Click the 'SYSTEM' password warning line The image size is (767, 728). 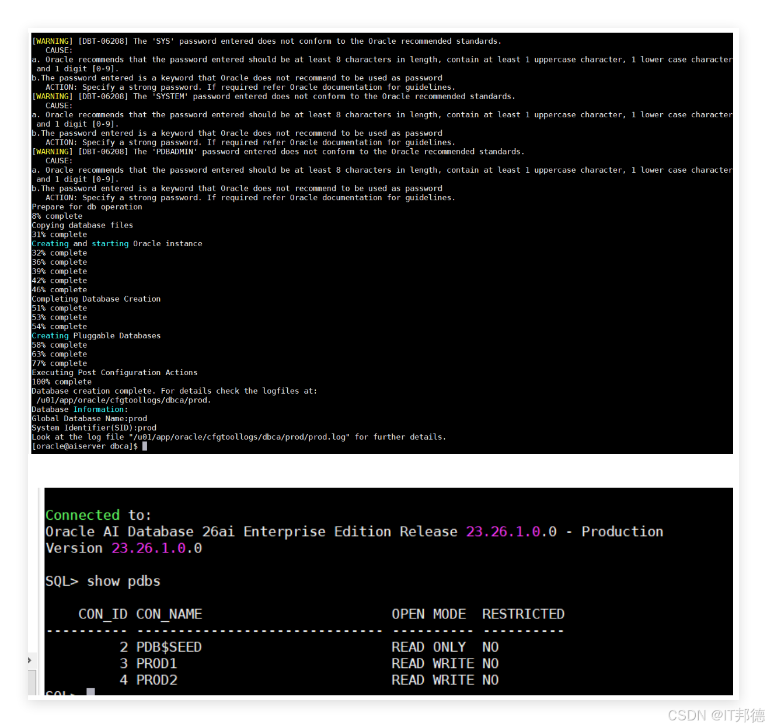point(274,96)
